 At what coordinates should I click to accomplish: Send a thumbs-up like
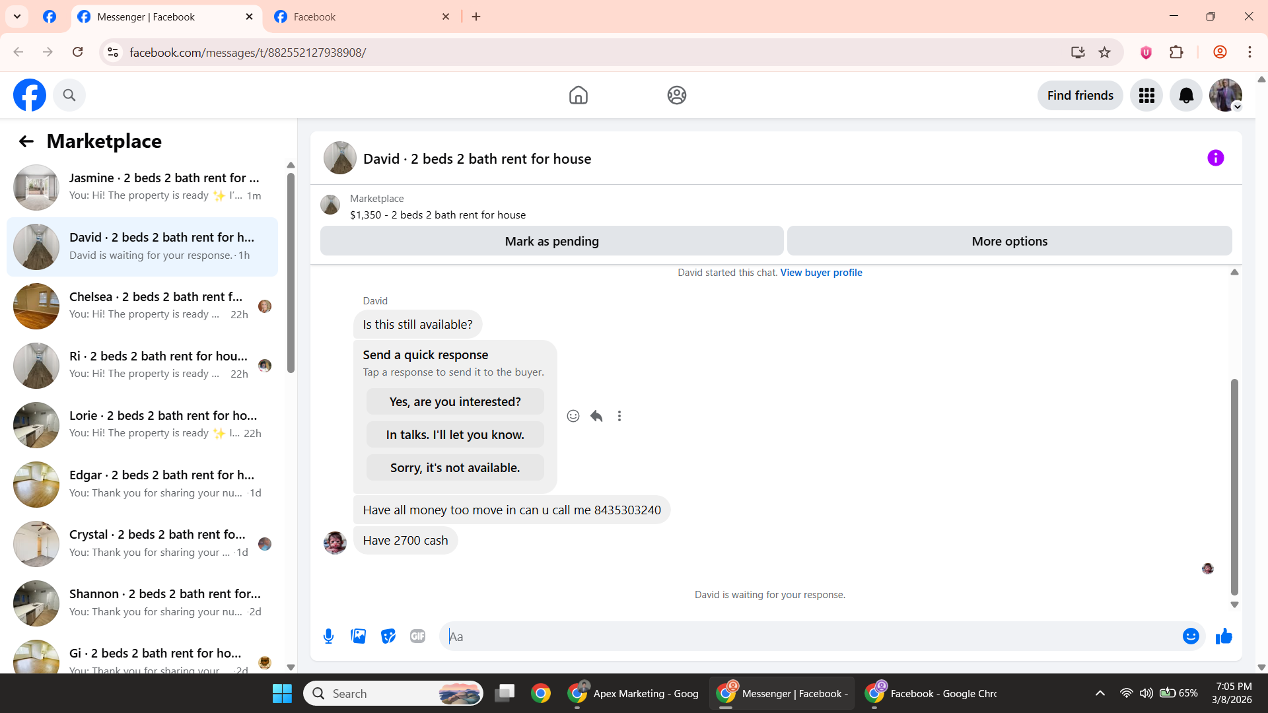(x=1224, y=636)
